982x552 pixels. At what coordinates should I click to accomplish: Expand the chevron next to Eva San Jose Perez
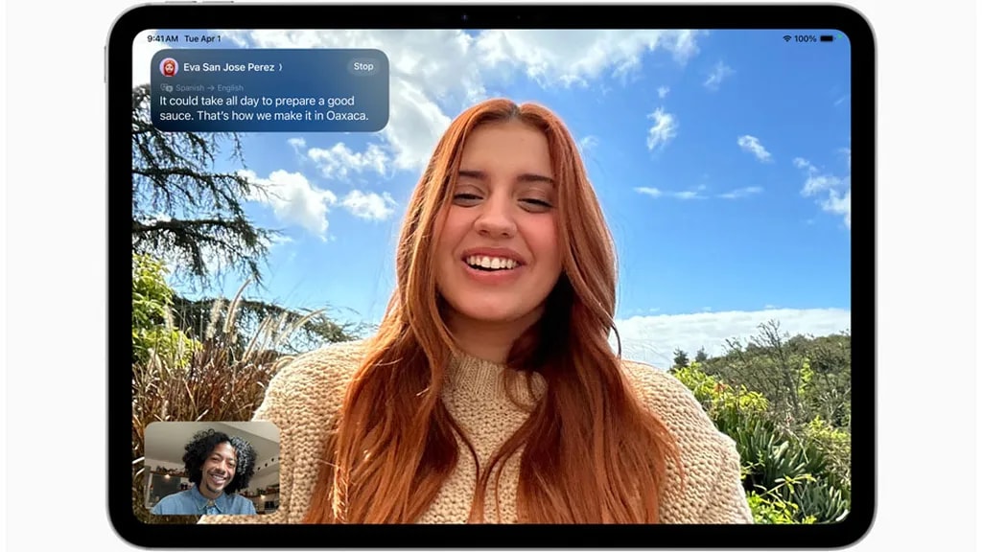pyautogui.click(x=278, y=67)
